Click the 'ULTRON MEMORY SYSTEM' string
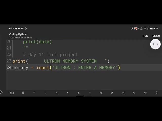 point(70,61)
